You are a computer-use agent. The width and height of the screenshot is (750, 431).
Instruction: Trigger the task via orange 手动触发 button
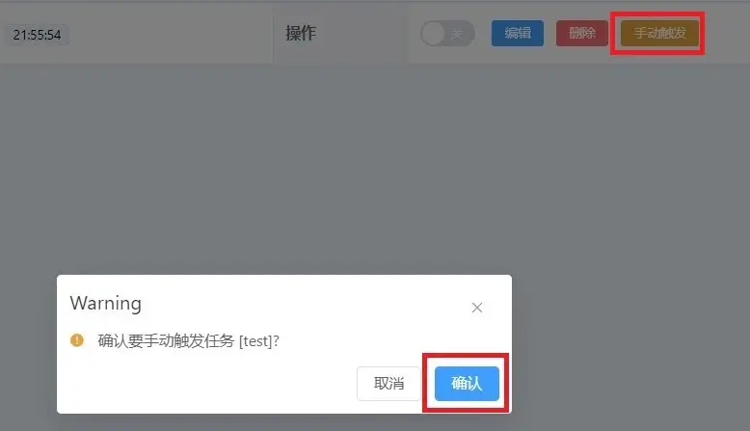pos(659,33)
